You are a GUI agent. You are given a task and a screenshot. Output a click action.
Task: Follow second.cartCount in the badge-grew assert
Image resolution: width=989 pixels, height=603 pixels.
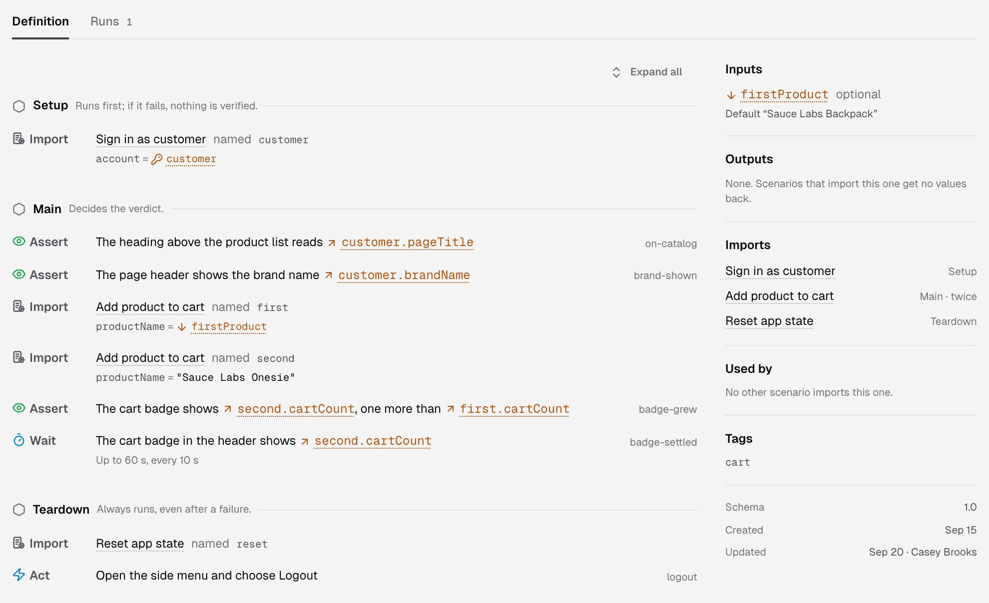tap(296, 409)
